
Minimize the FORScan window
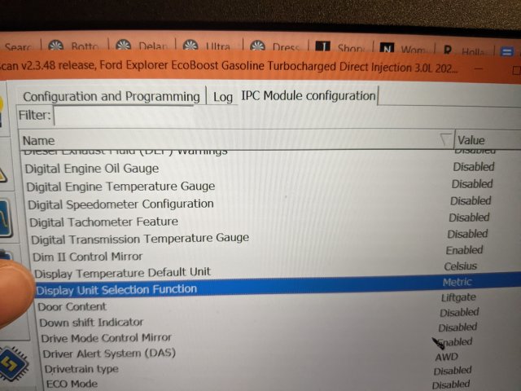479,68
